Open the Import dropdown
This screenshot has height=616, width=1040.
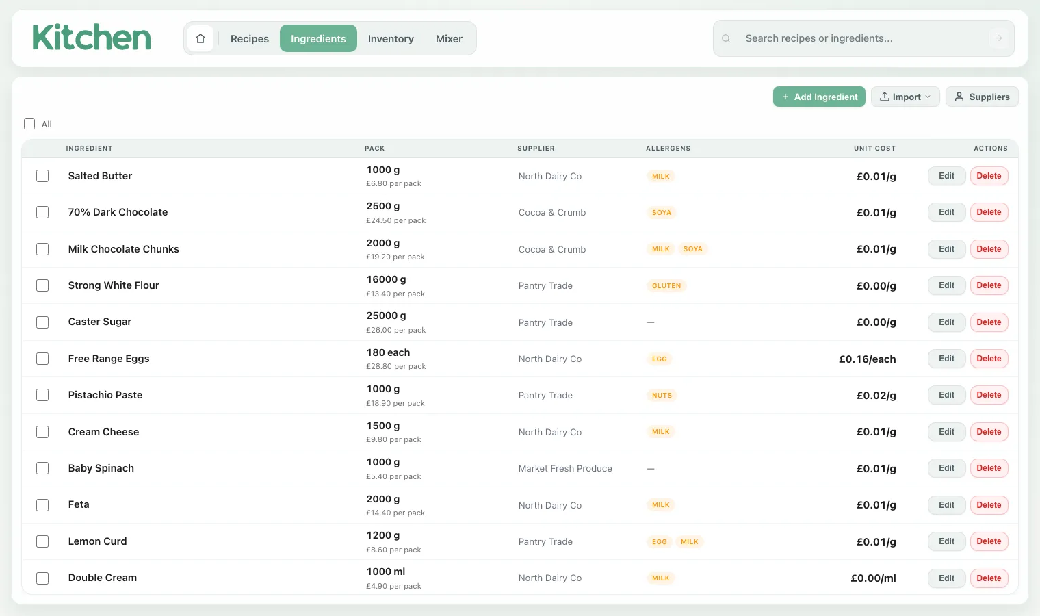905,97
